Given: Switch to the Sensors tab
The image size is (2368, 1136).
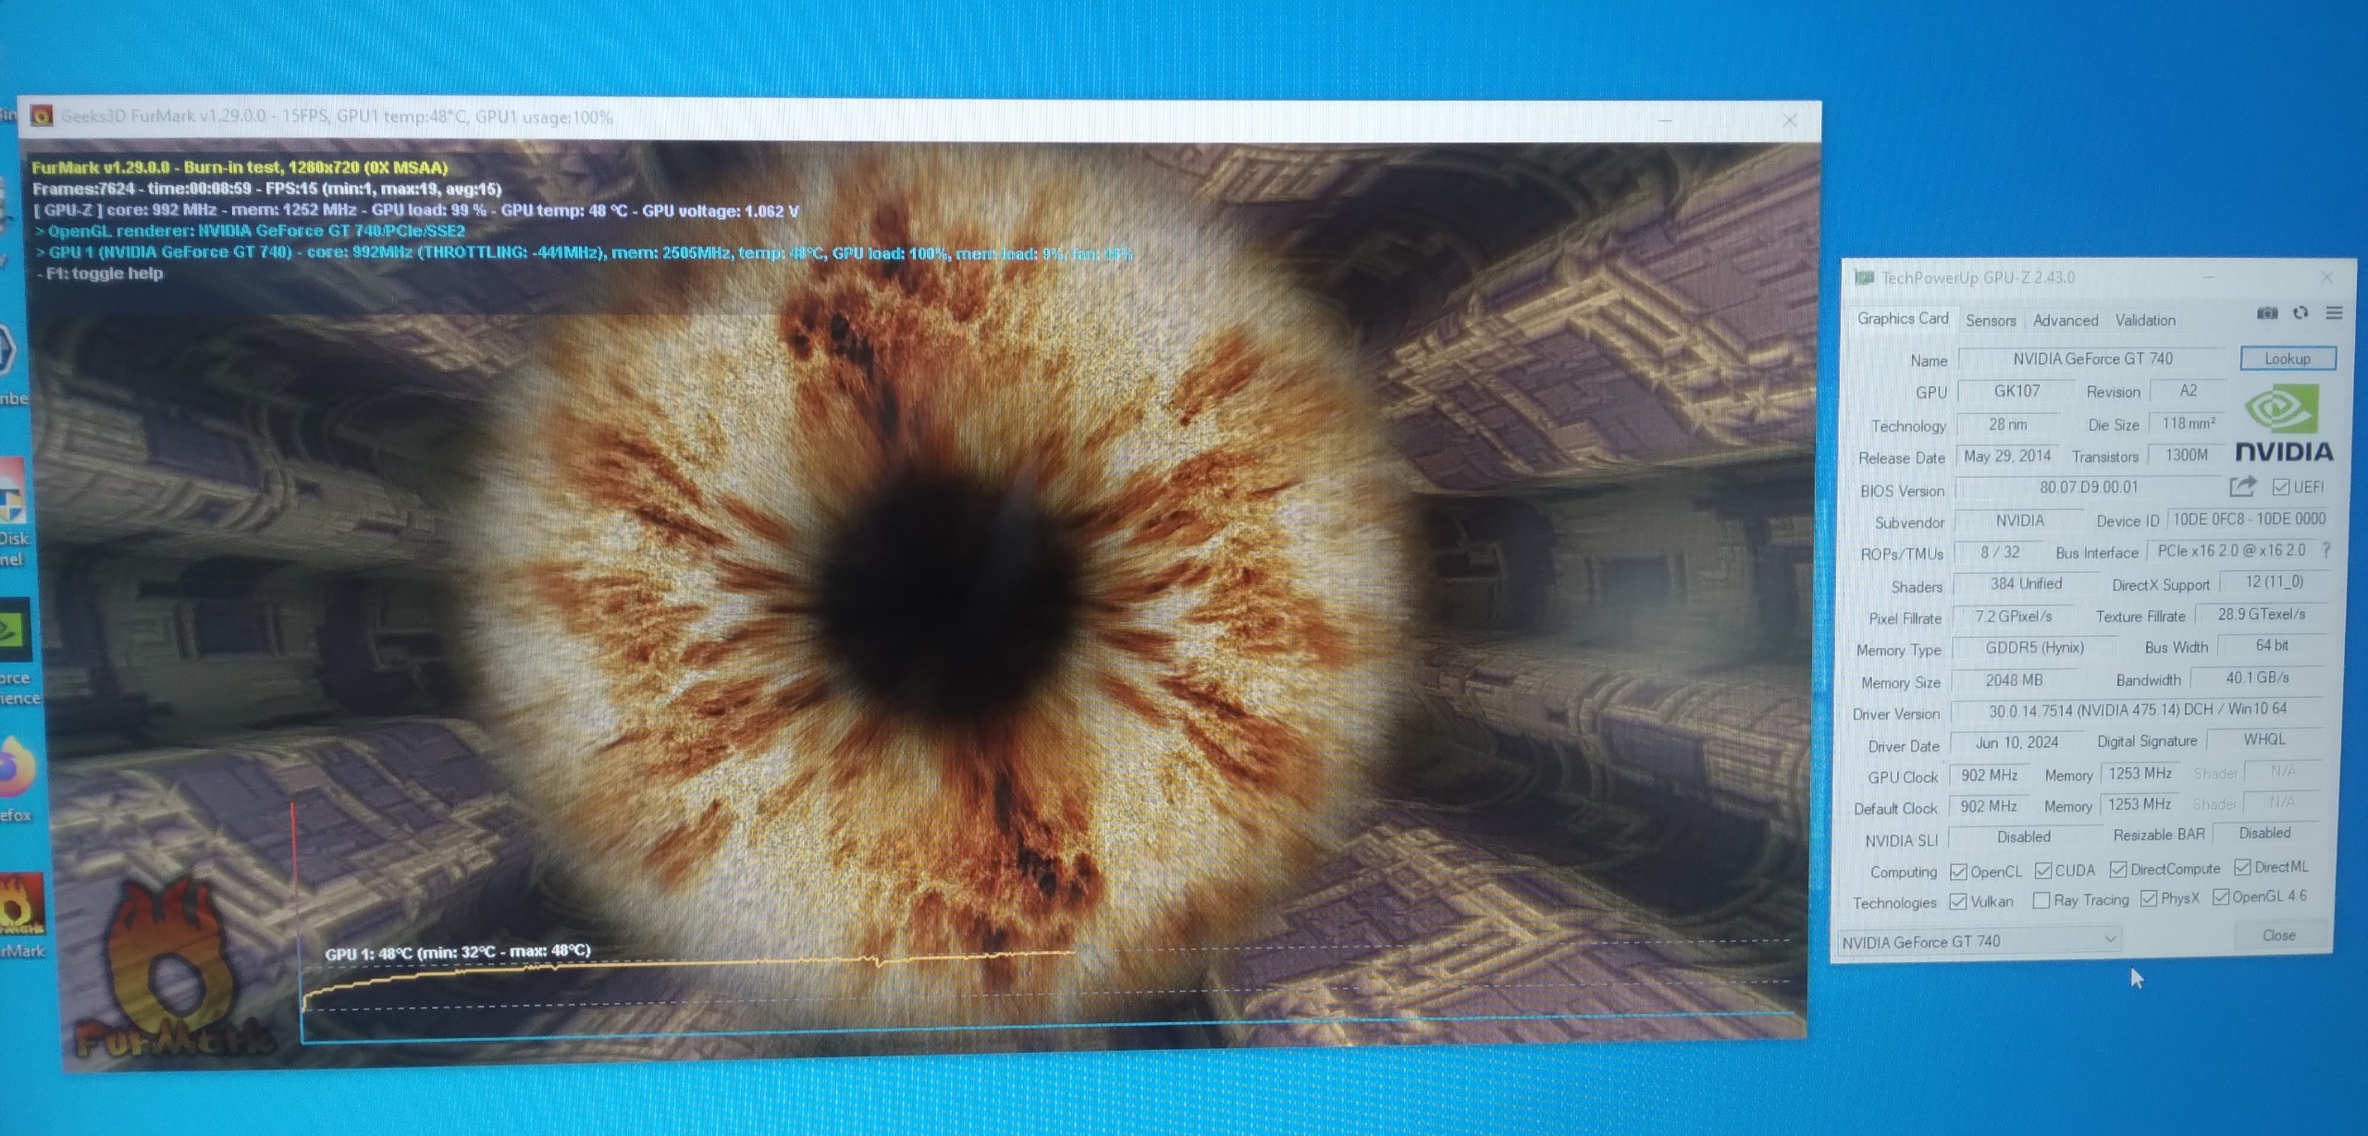Looking at the screenshot, I should [x=1991, y=320].
